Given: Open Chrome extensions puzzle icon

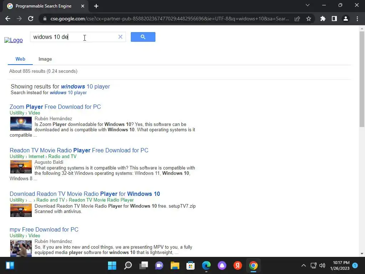Looking at the screenshot, I should (323, 19).
